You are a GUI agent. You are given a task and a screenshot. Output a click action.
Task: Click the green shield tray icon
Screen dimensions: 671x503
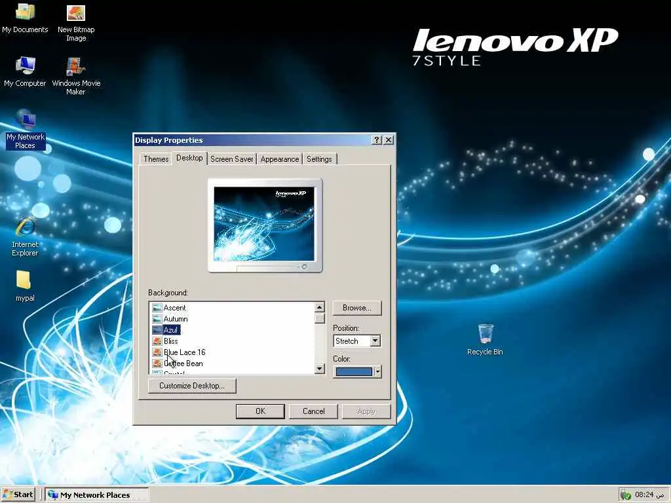tap(626, 495)
